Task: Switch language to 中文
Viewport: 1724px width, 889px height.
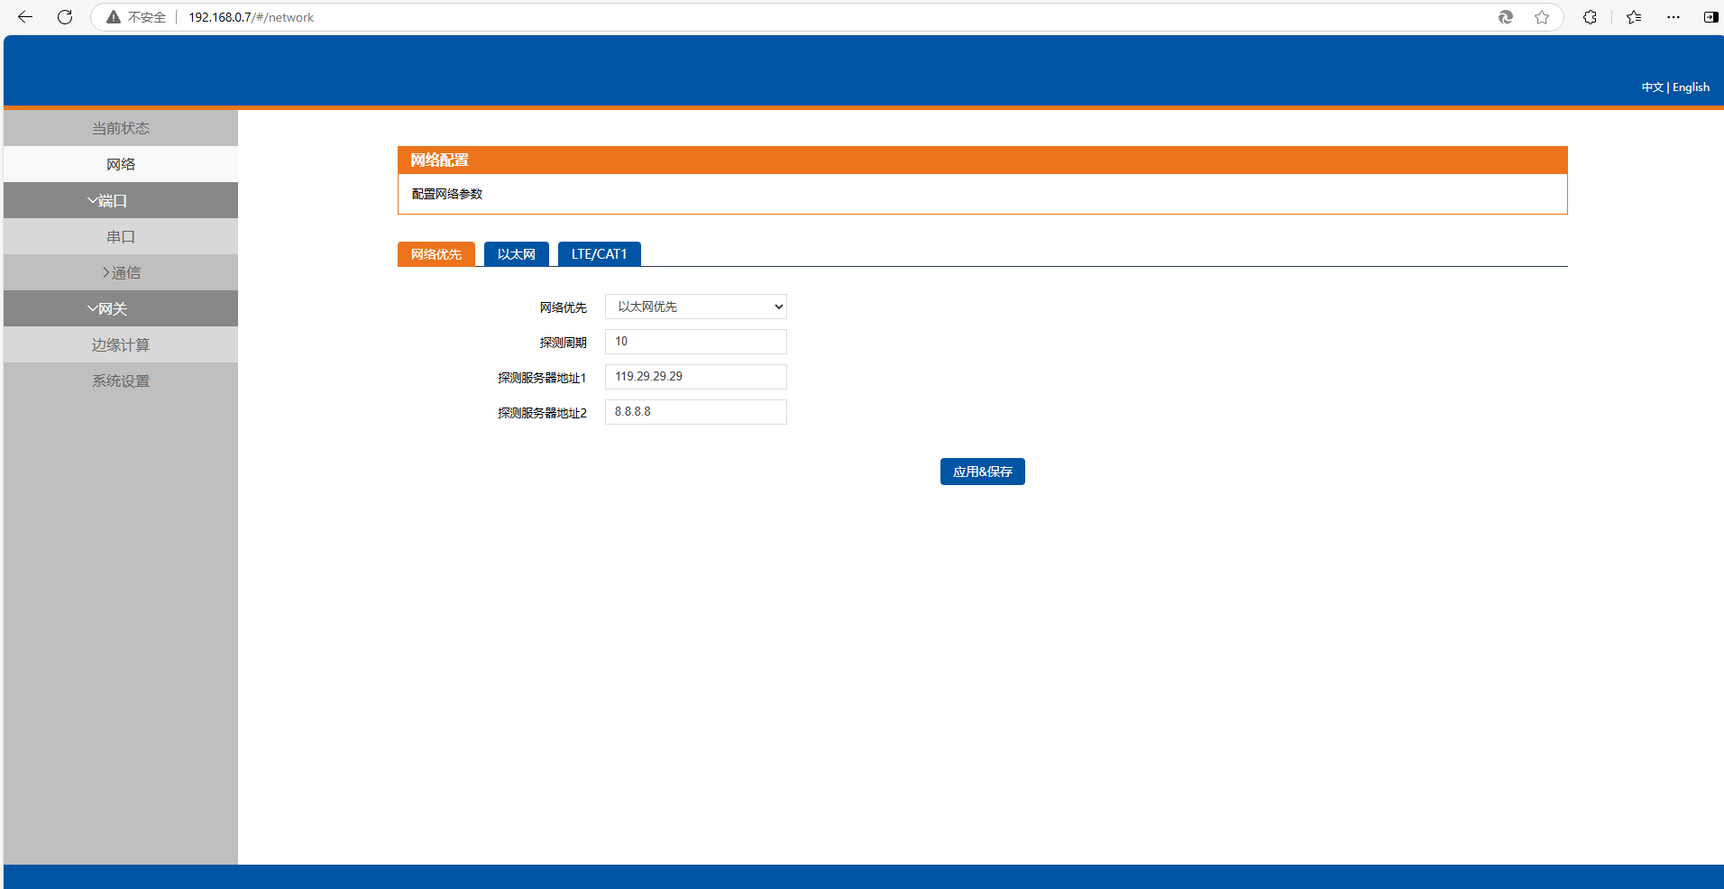Action: 1652,87
